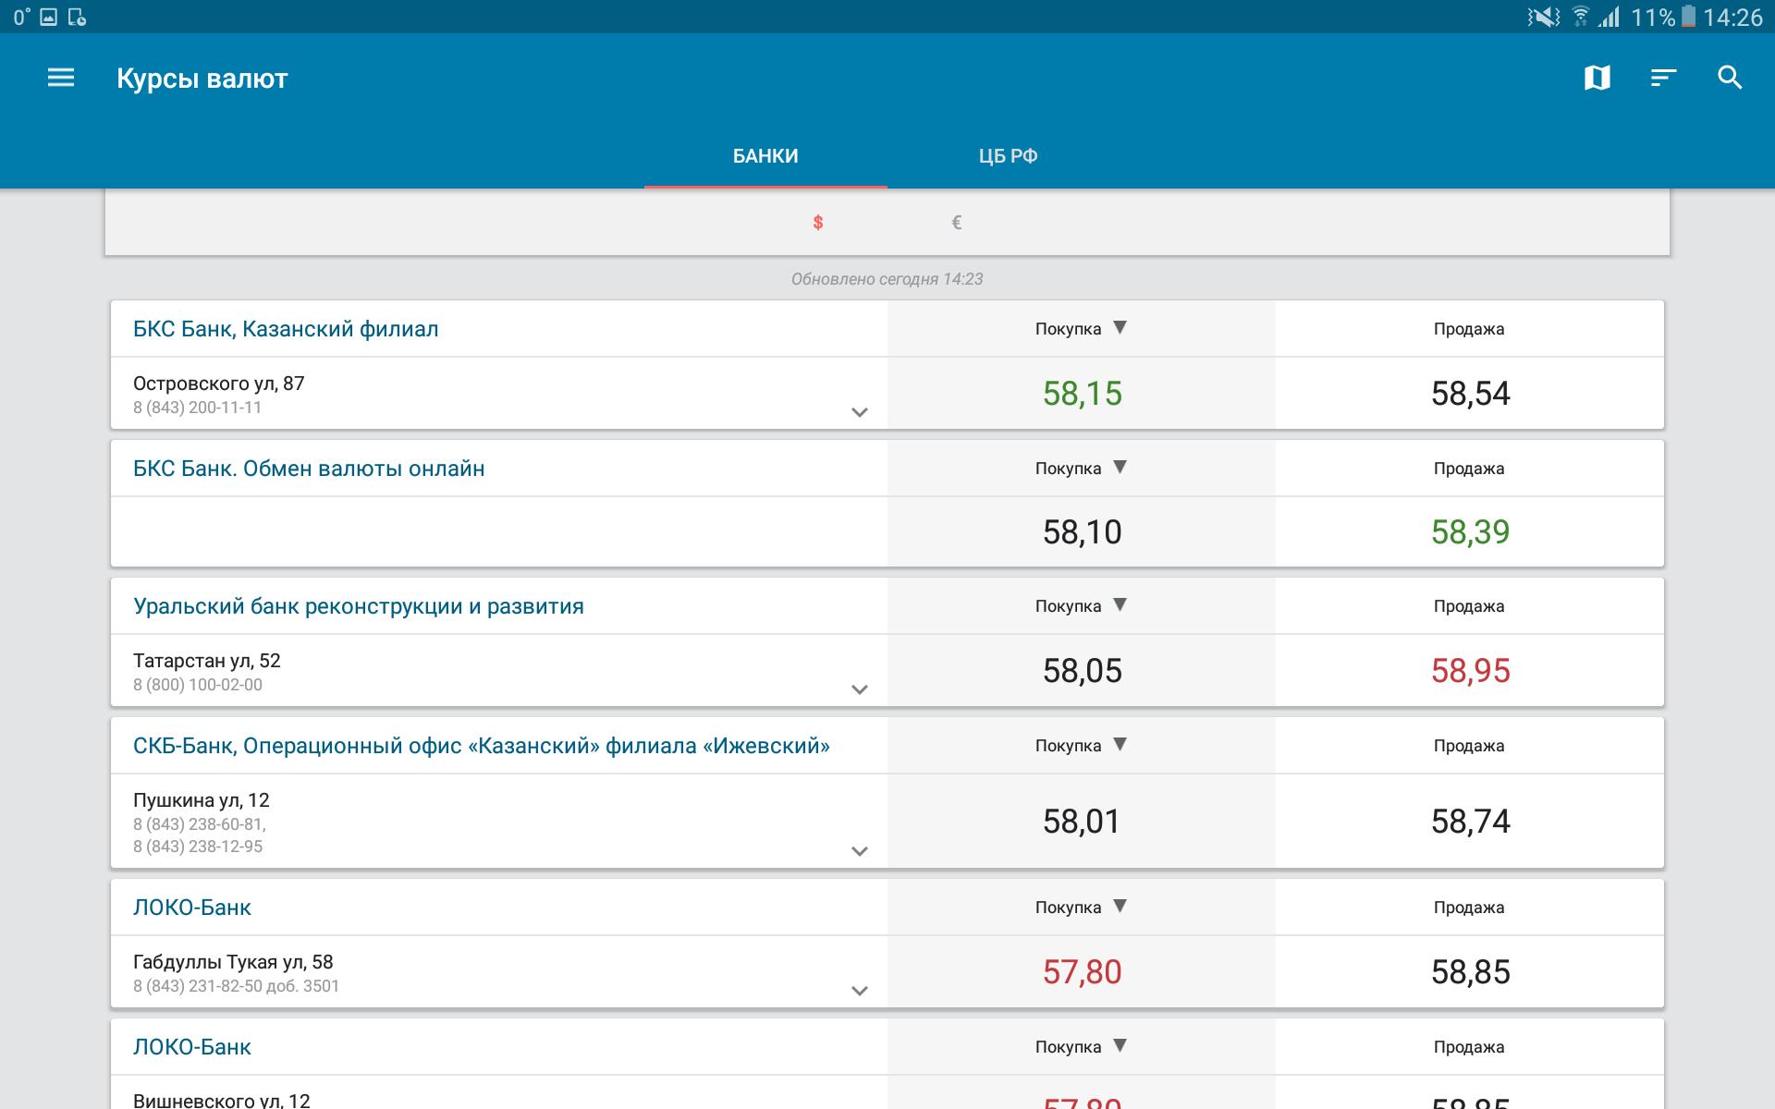Screen dimensions: 1775x1109
Task: Tap phone number 8 (843) 200-11-11
Action: coord(197,408)
